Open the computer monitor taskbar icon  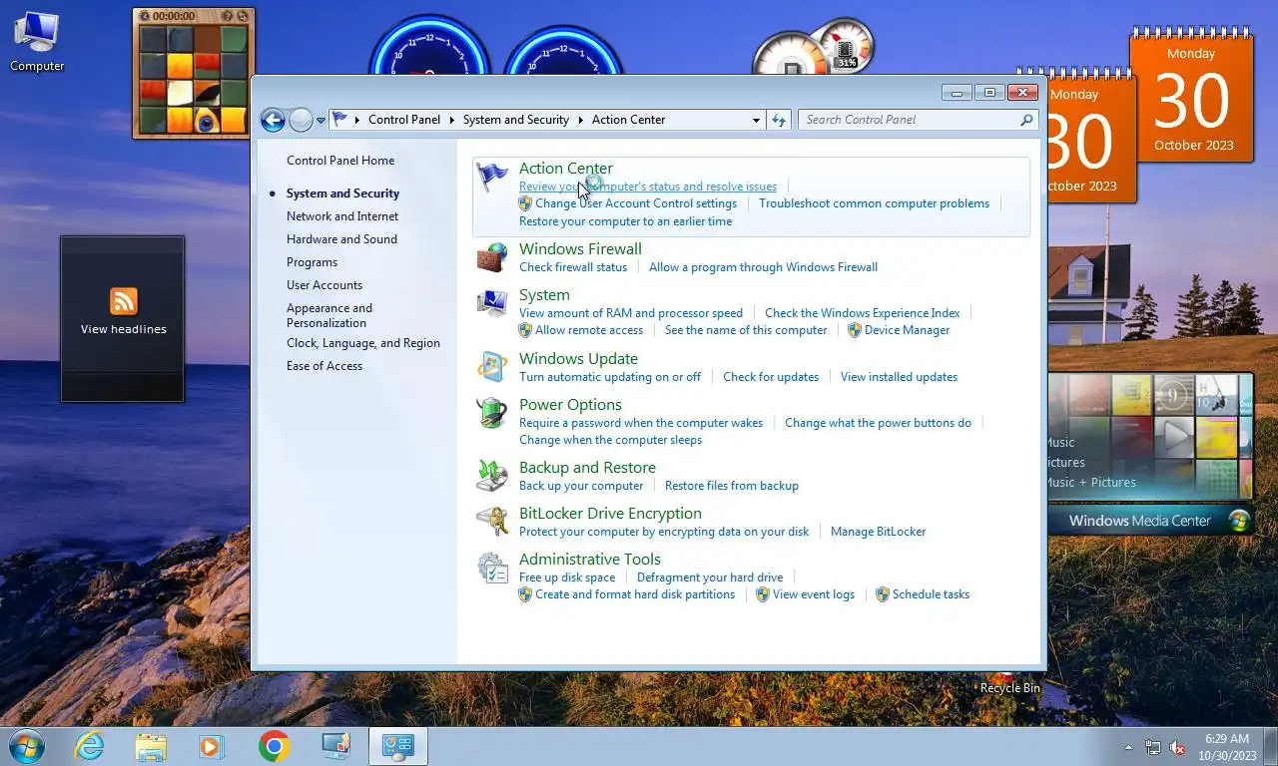pos(336,746)
